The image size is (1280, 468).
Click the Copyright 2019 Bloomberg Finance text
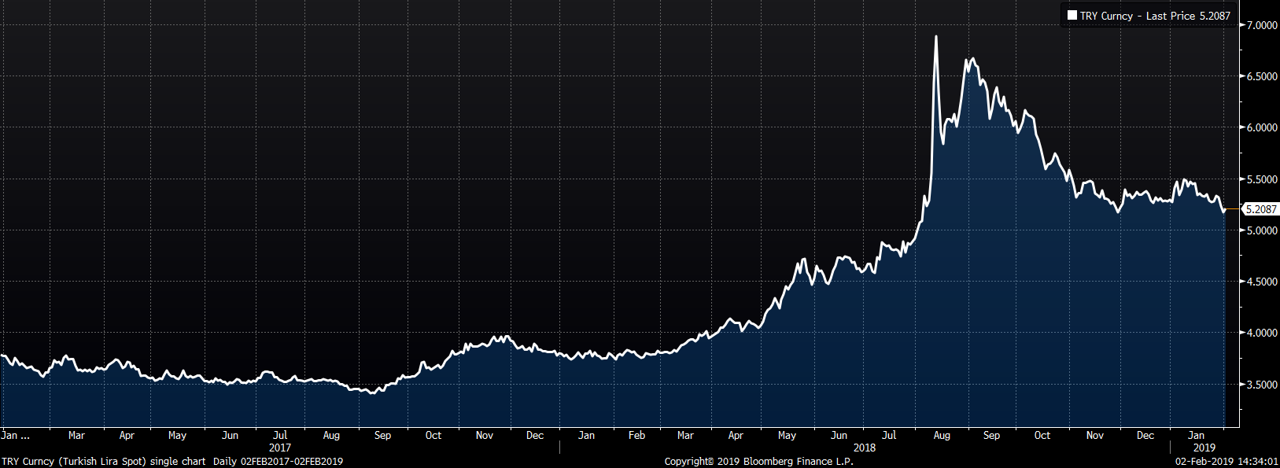point(758,462)
